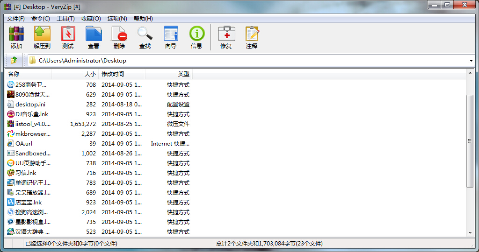The width and height of the screenshot is (479, 252).
Task: Open the 帮助(H) menu
Action: pyautogui.click(x=143, y=19)
